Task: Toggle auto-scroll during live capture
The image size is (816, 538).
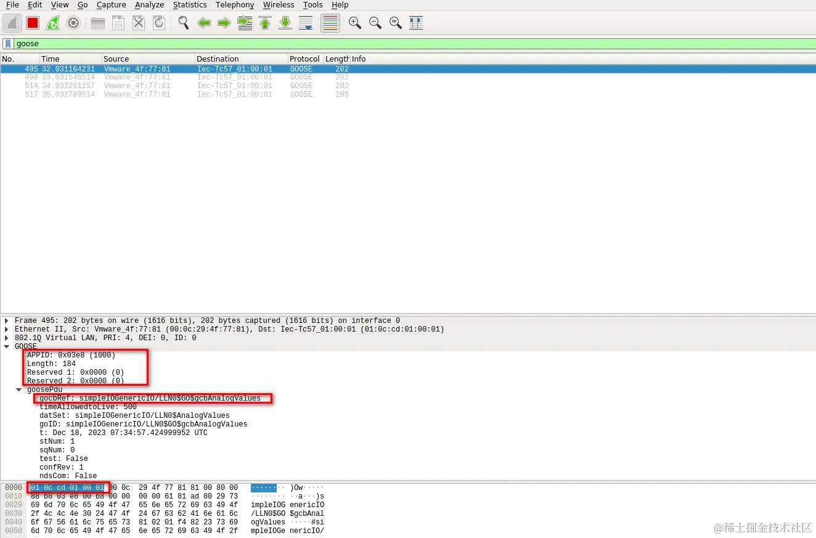Action: click(306, 23)
